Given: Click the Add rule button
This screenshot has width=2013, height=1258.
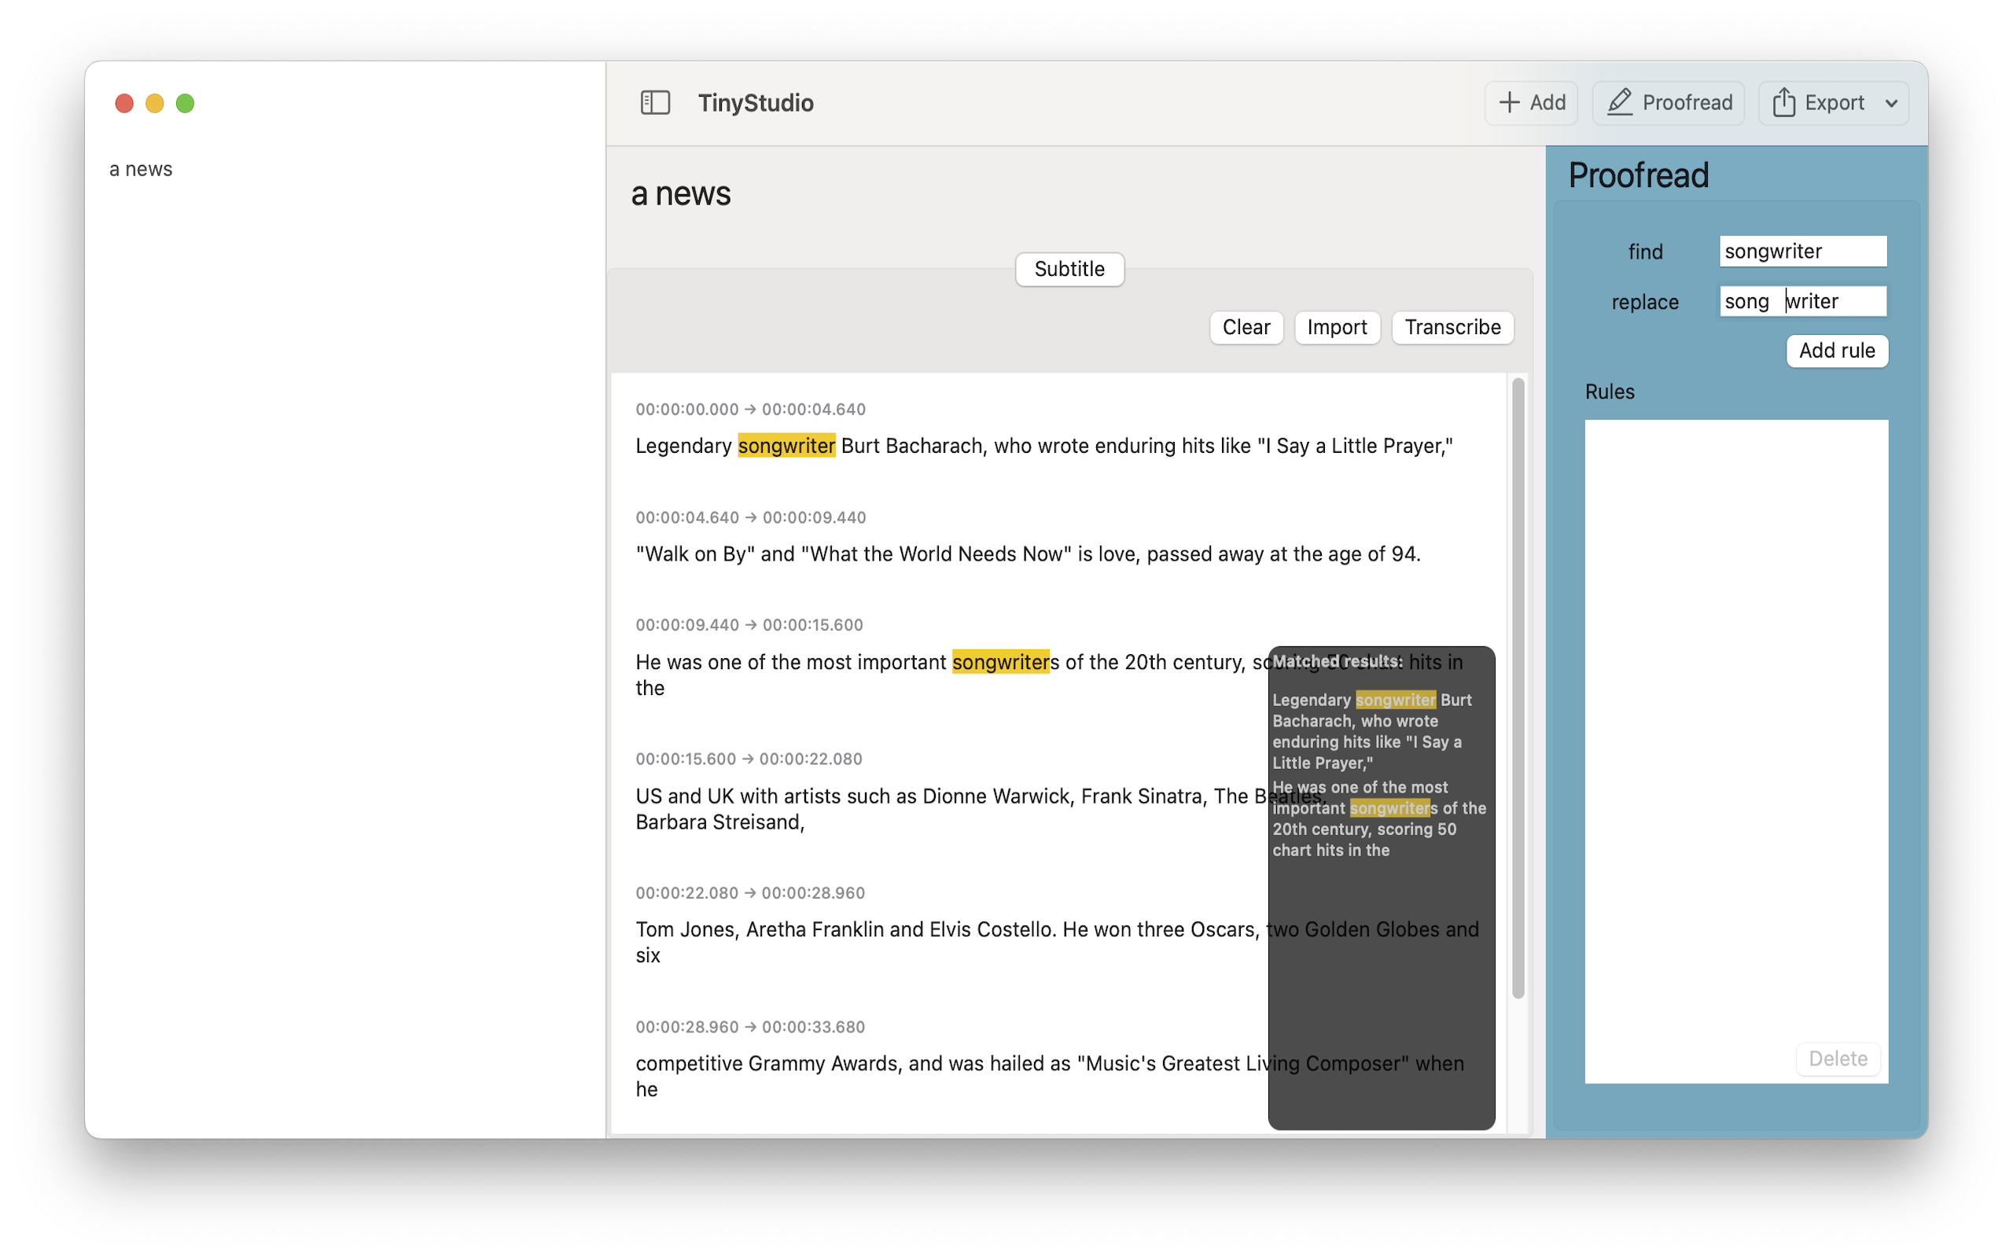Looking at the screenshot, I should pos(1836,351).
